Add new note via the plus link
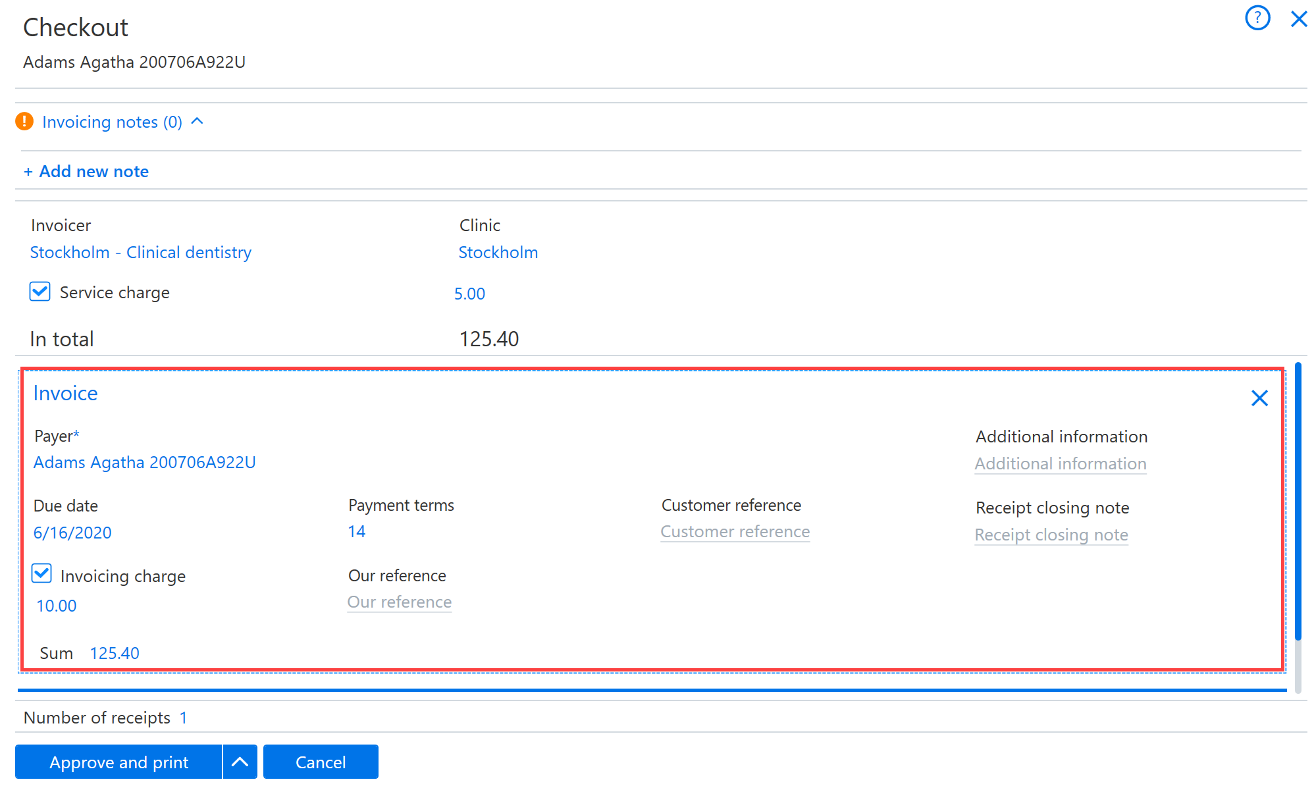Image resolution: width=1314 pixels, height=788 pixels. (86, 171)
